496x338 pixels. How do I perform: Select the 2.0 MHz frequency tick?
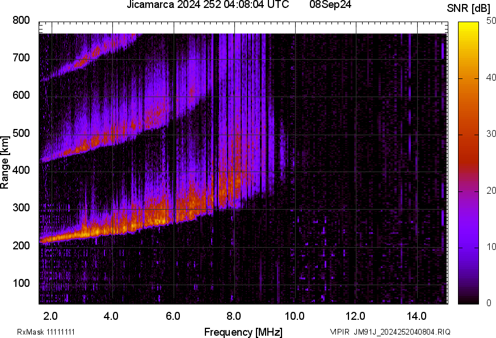(x=51, y=316)
